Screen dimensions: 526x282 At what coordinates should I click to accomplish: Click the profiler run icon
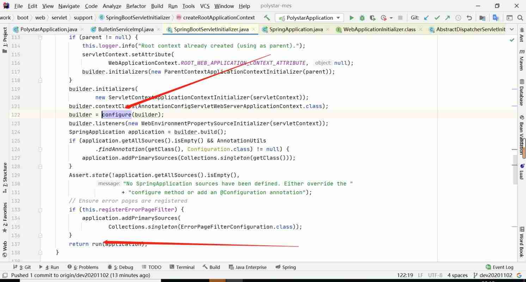(384, 18)
